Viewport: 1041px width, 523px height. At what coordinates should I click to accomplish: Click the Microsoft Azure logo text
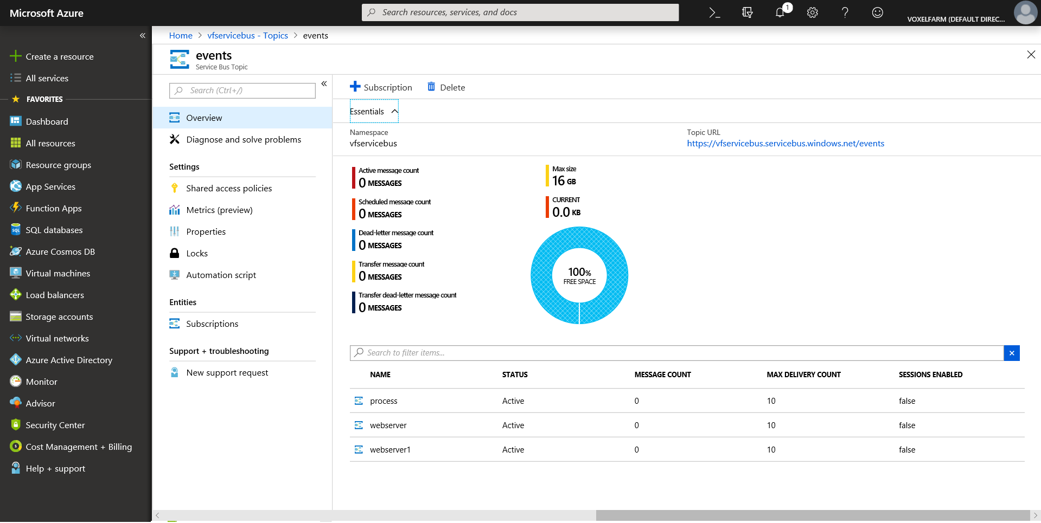pos(47,13)
